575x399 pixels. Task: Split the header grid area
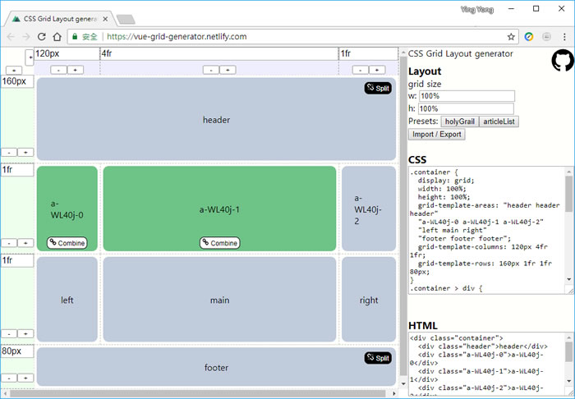[378, 89]
